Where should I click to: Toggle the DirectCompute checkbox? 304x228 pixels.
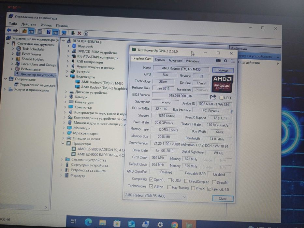(x=186, y=181)
